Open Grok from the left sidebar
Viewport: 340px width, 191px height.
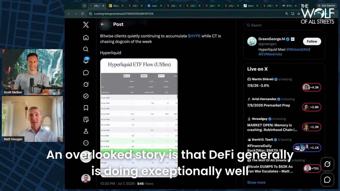(86, 84)
